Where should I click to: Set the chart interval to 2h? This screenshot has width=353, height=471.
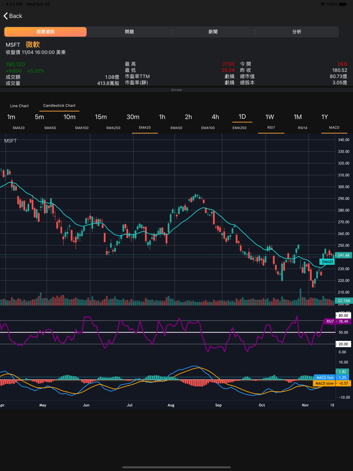click(x=189, y=117)
